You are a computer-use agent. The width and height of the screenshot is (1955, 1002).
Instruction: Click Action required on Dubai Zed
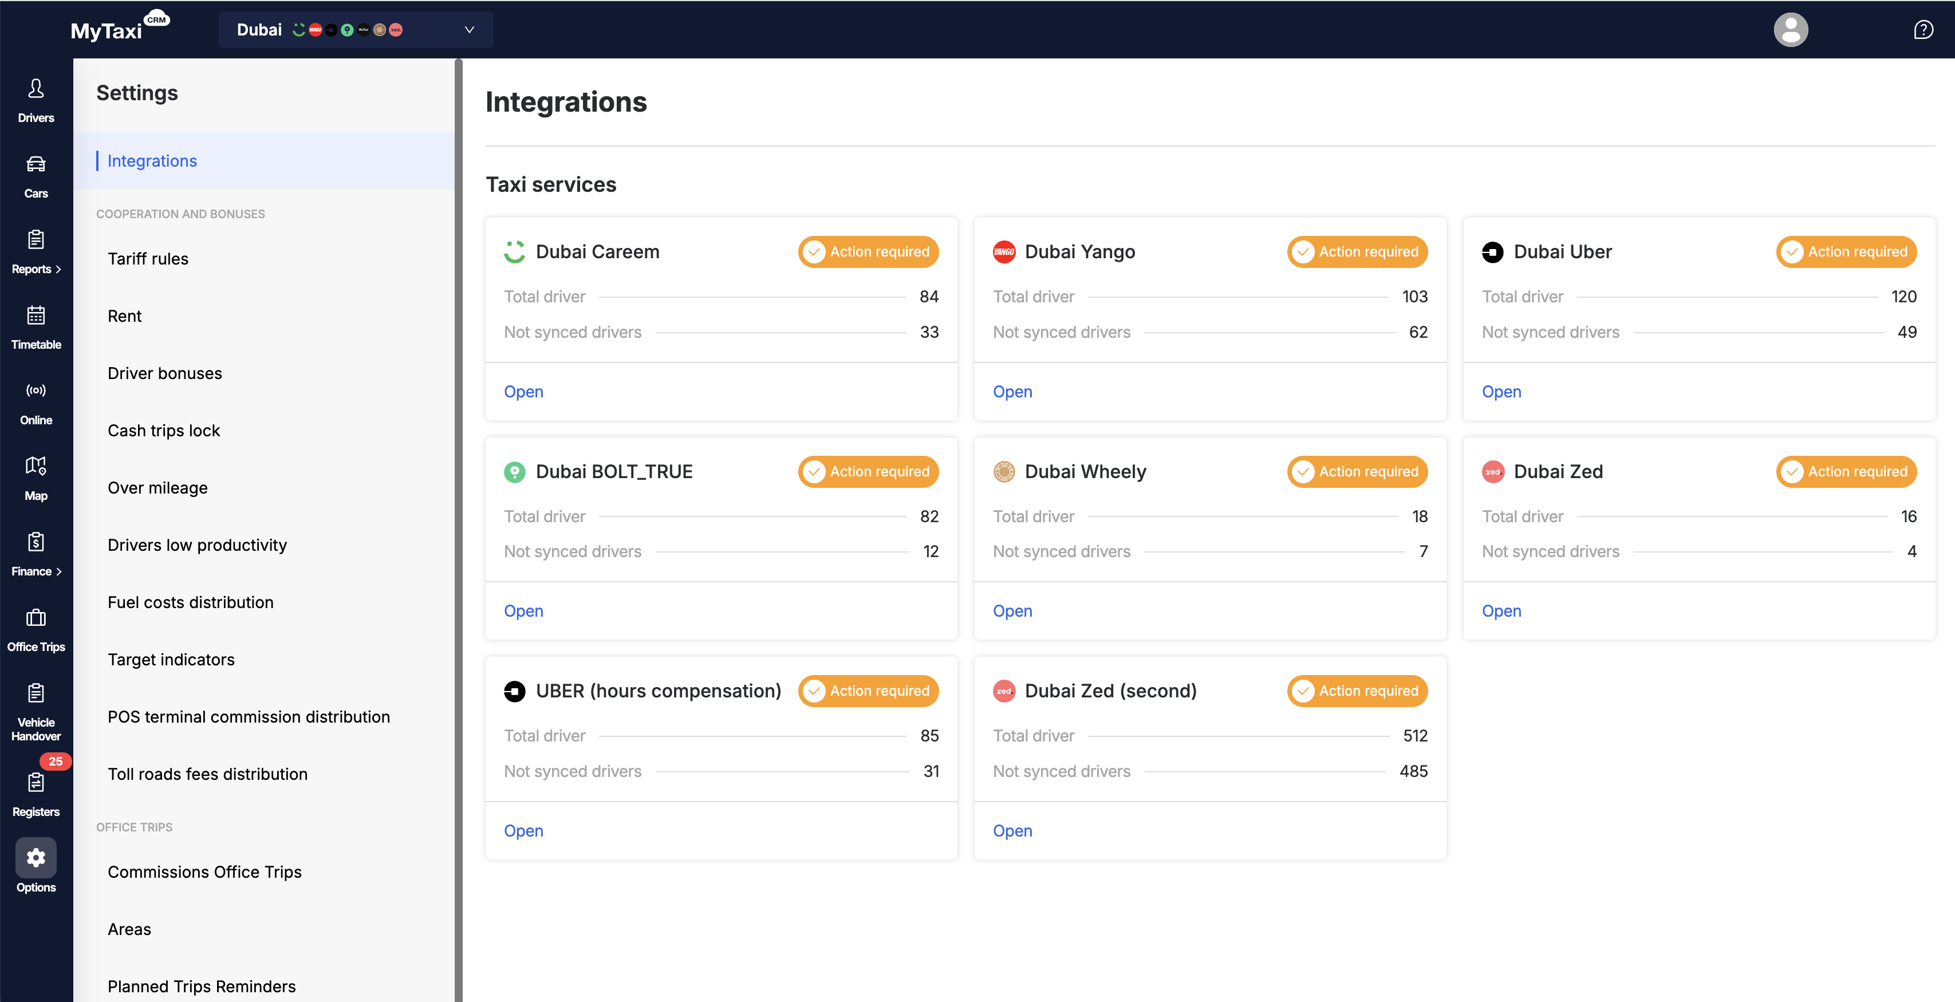[x=1846, y=471]
